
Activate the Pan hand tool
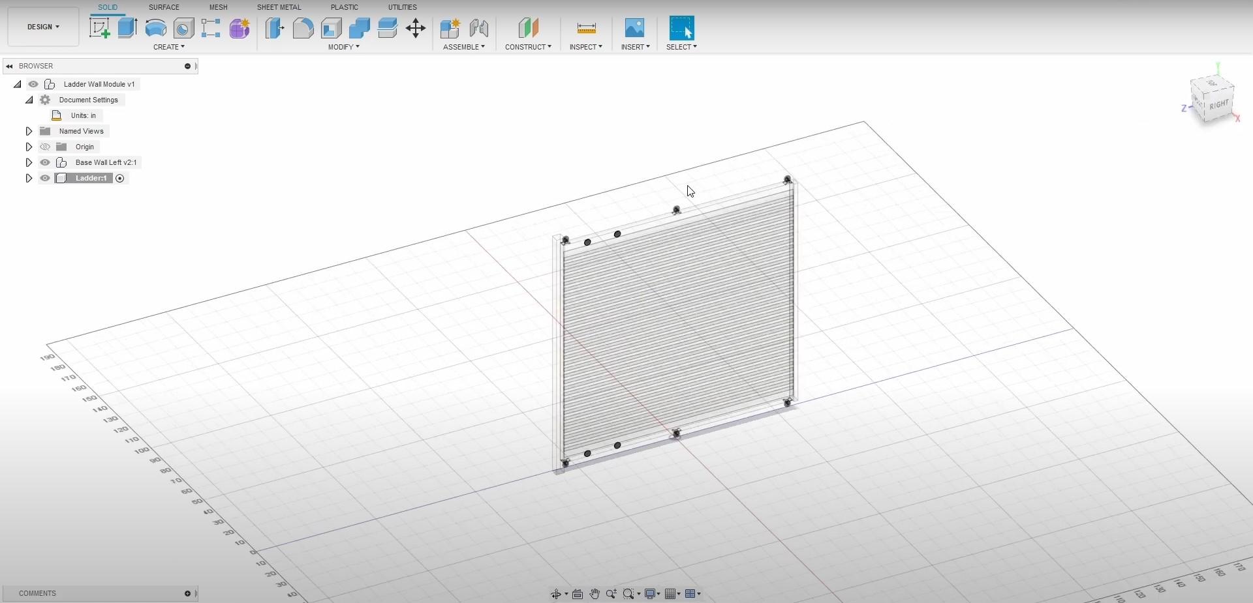tap(595, 594)
